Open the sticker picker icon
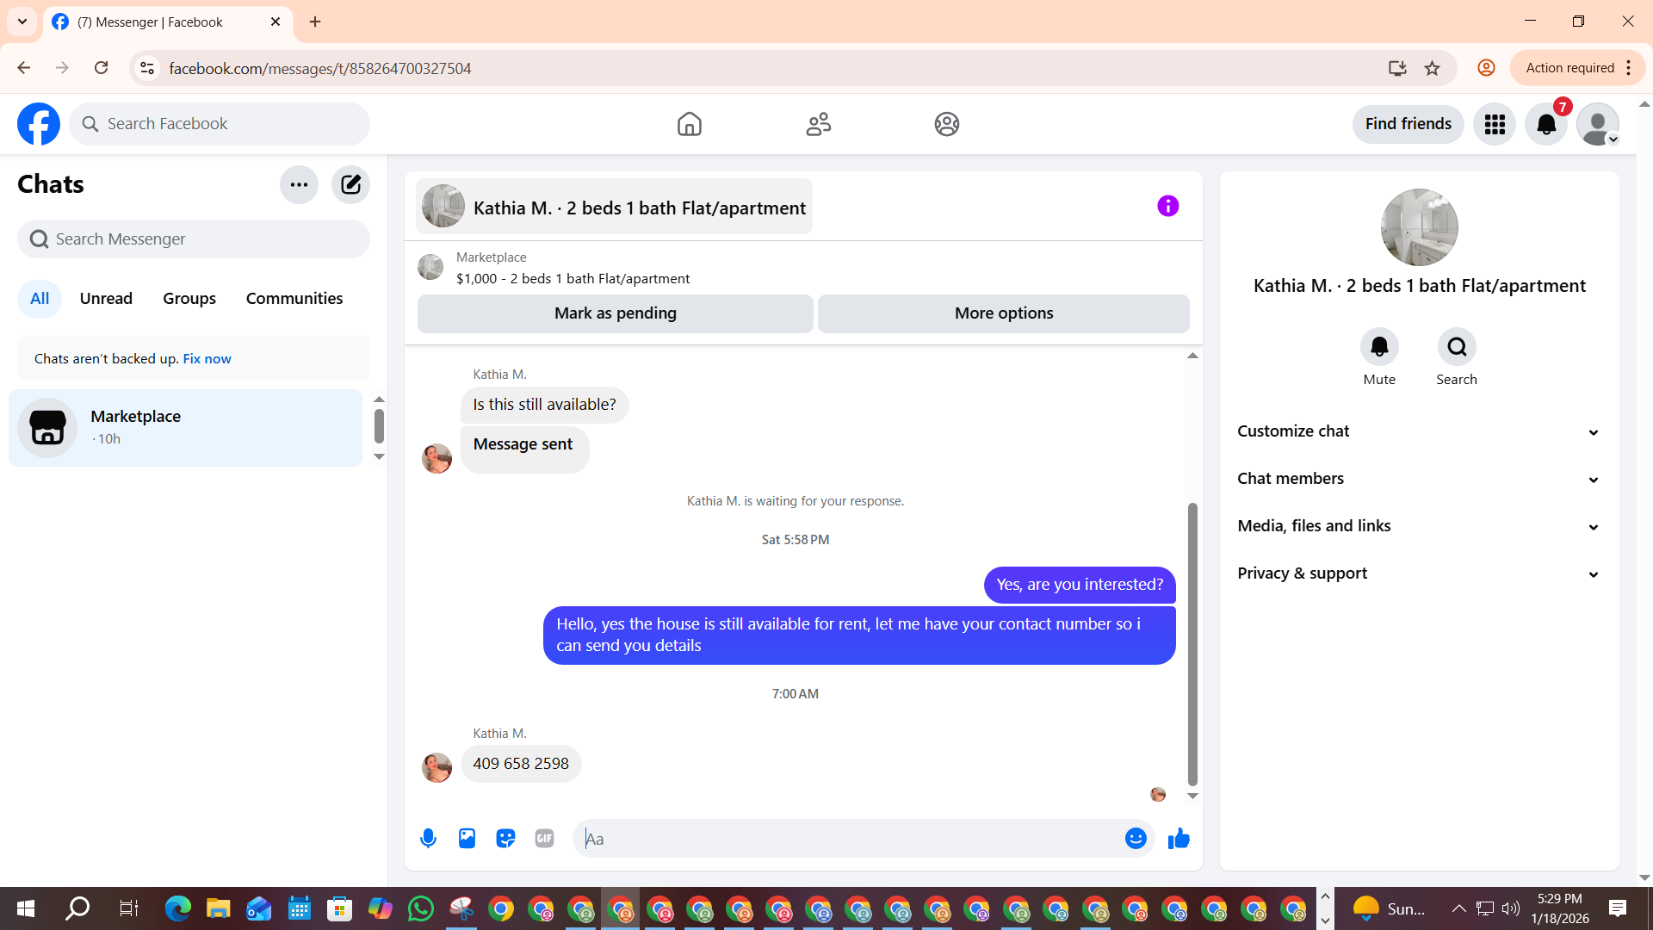 505,838
